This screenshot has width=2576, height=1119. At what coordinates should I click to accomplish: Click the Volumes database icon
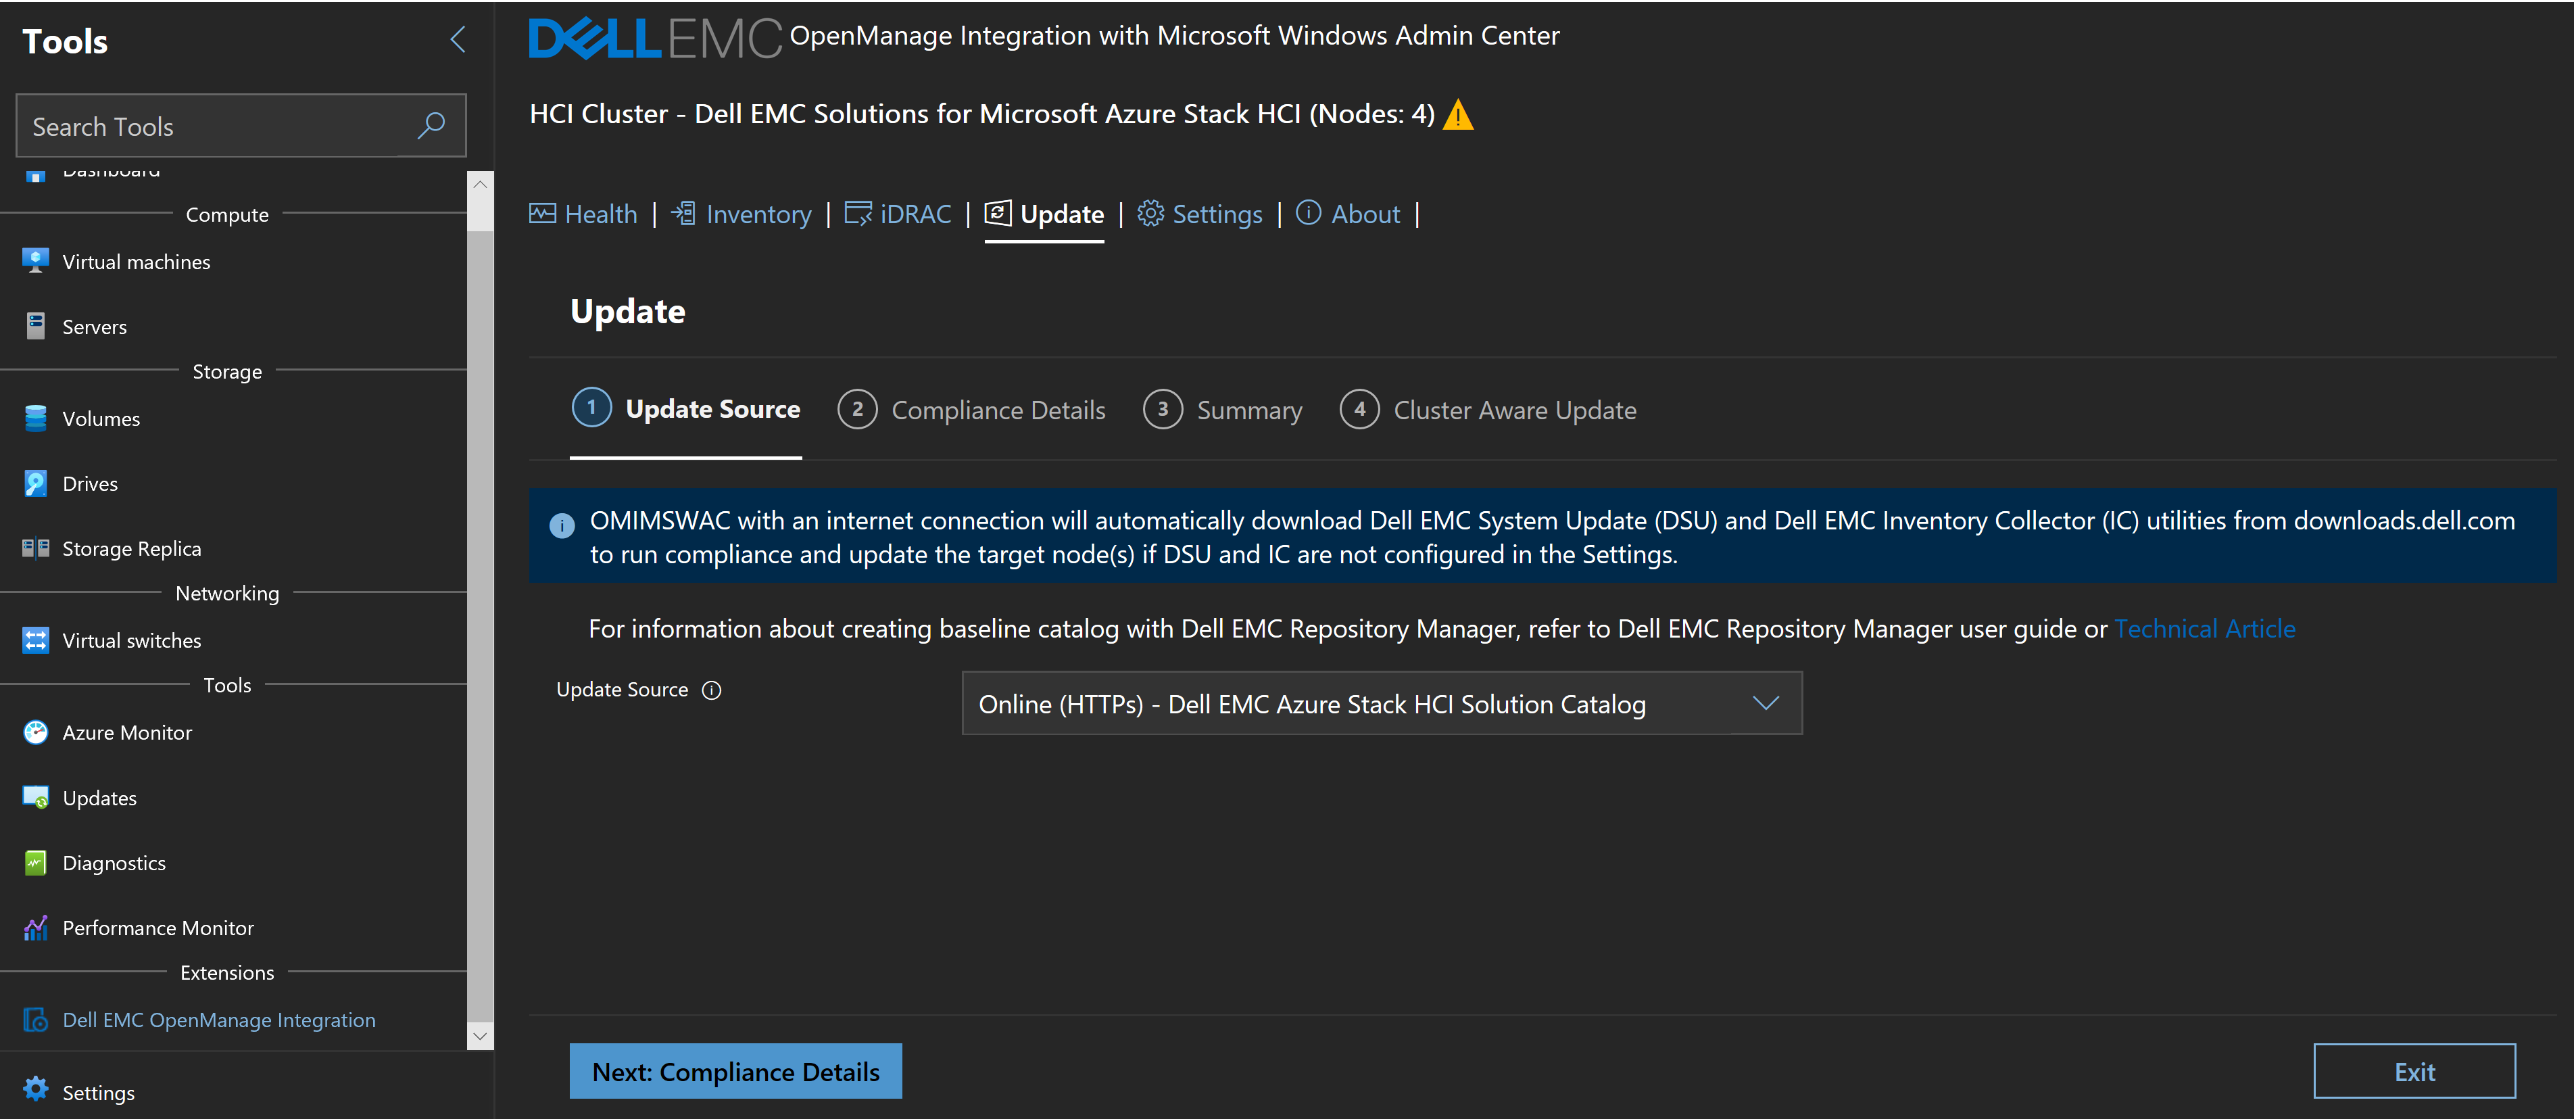coord(35,418)
